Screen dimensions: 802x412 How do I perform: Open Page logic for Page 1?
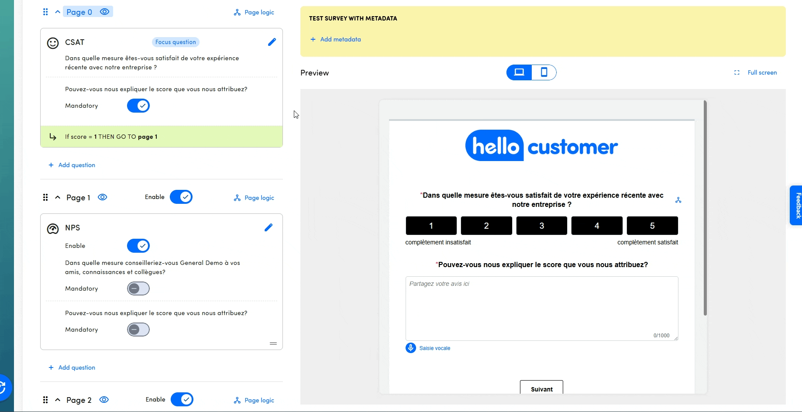[x=254, y=198]
